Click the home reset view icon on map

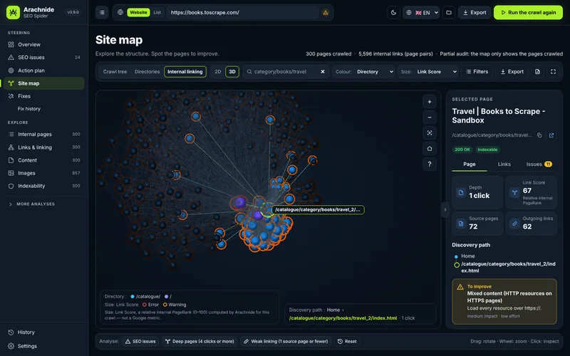click(430, 149)
